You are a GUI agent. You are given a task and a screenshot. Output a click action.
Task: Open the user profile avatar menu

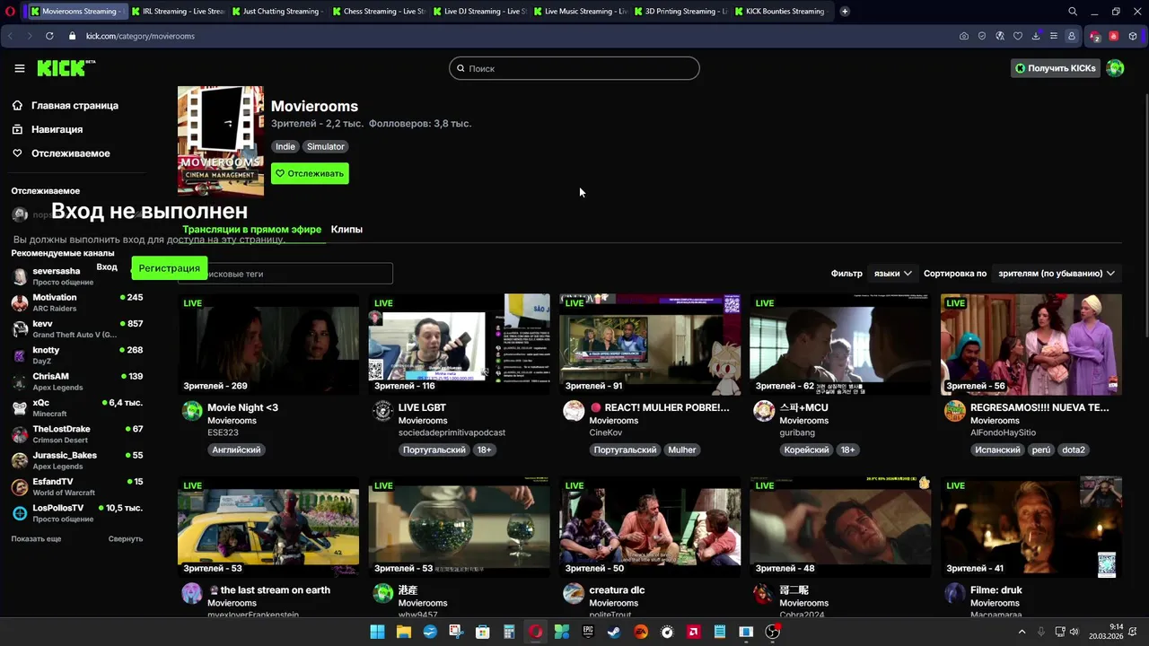click(1115, 68)
